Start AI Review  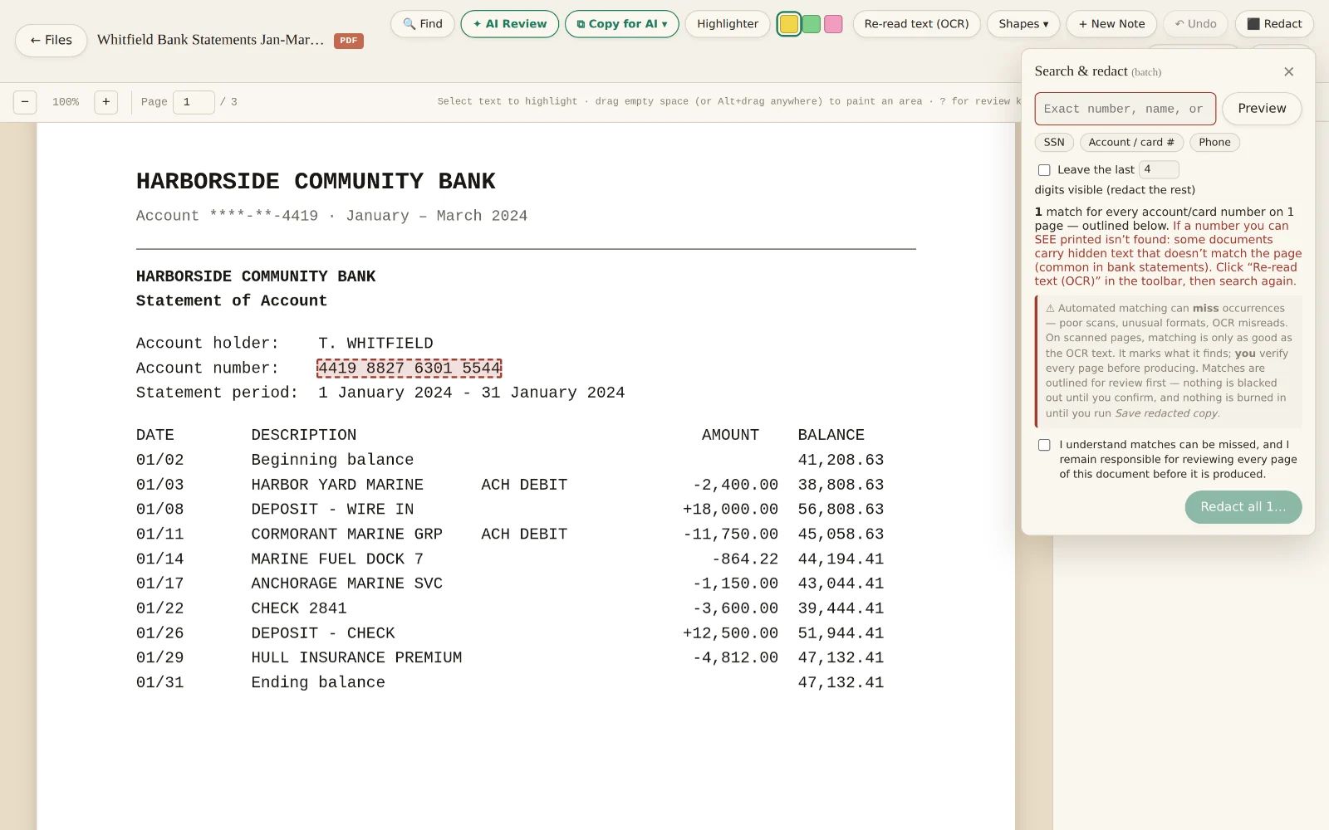coord(510,24)
